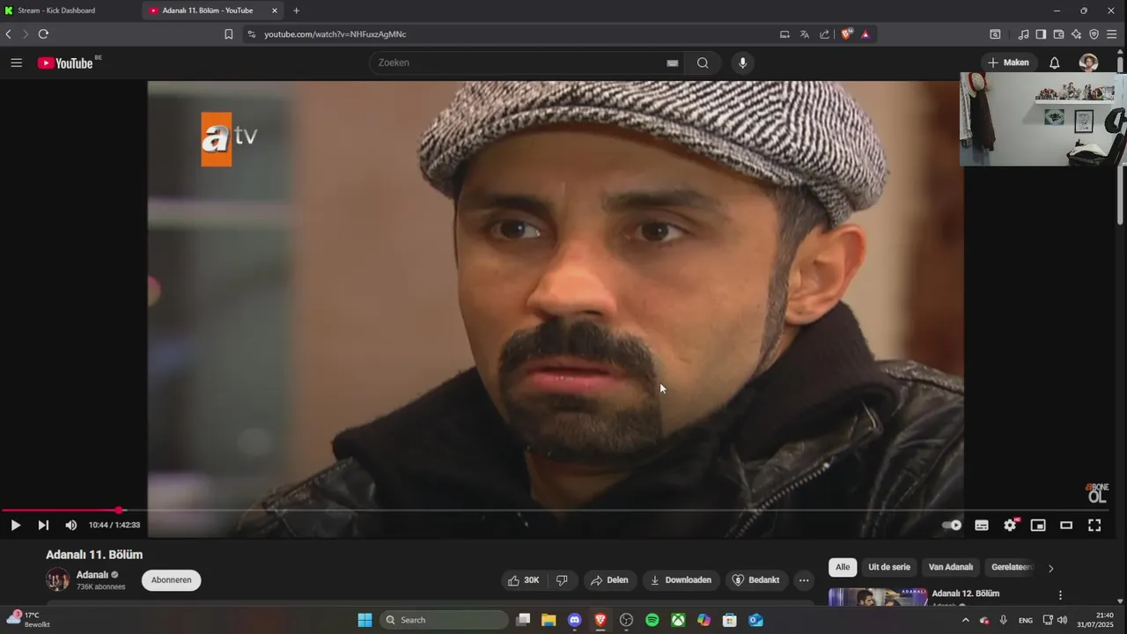Viewport: 1127px width, 634px height.
Task: Switch to theater mode
Action: click(x=1066, y=526)
